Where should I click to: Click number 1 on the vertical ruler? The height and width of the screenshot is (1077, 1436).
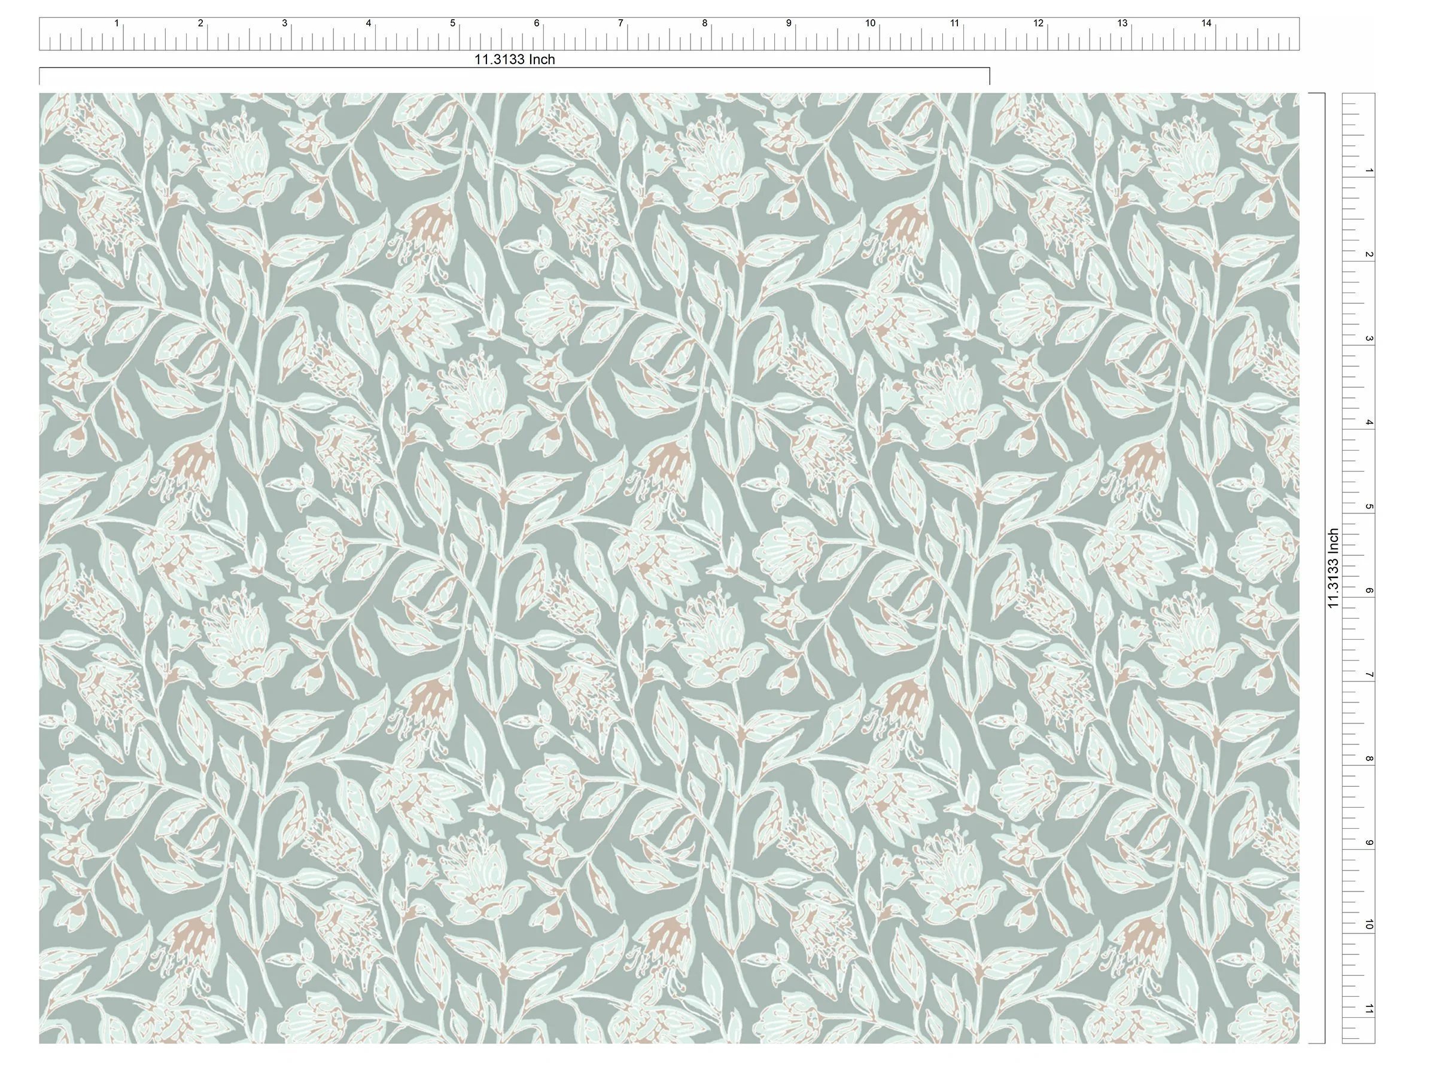[1368, 171]
